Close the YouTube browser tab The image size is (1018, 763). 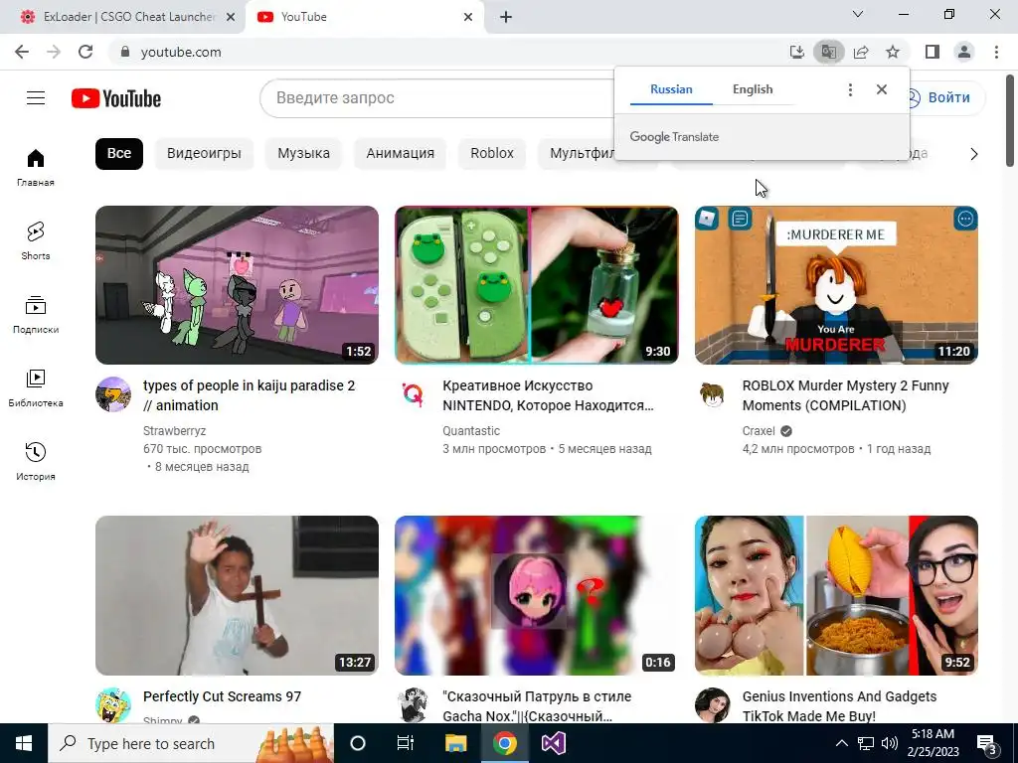coord(468,17)
